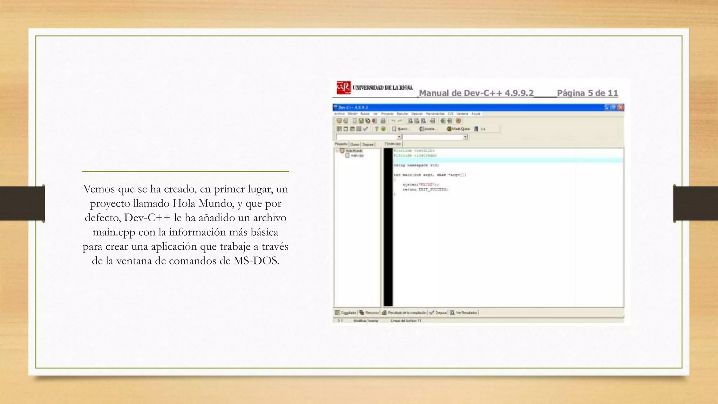Click the green Remove from Project icon

(449, 121)
